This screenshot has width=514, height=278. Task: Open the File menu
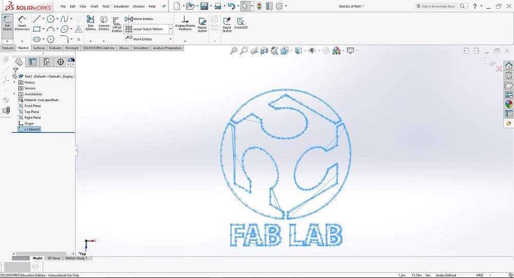[x=63, y=6]
